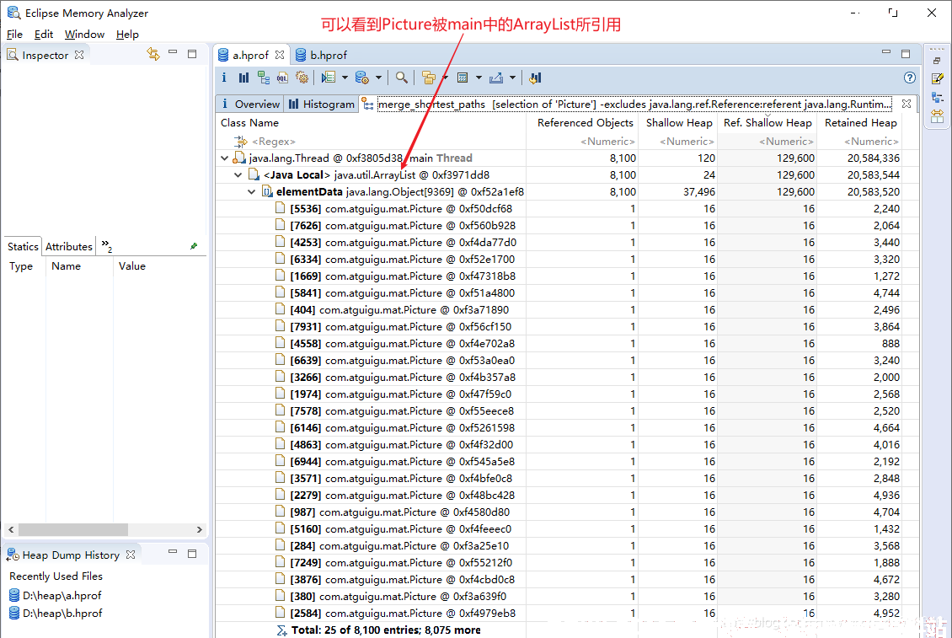Create a histogram from the toolbar icon
952x638 pixels.
point(243,78)
